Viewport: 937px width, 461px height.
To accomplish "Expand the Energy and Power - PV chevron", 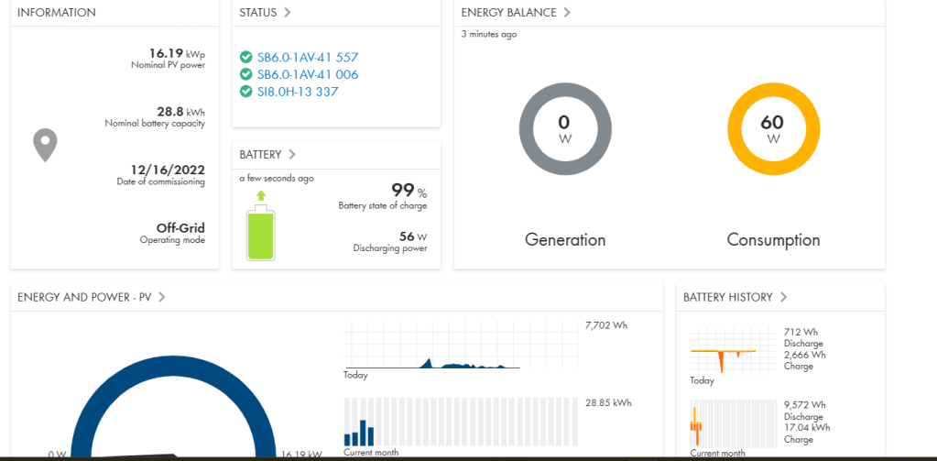I will 162,297.
